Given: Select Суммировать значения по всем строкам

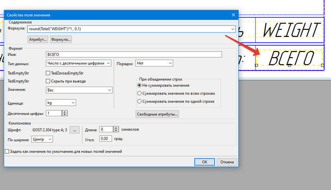Looking at the screenshot, I should point(139,93).
